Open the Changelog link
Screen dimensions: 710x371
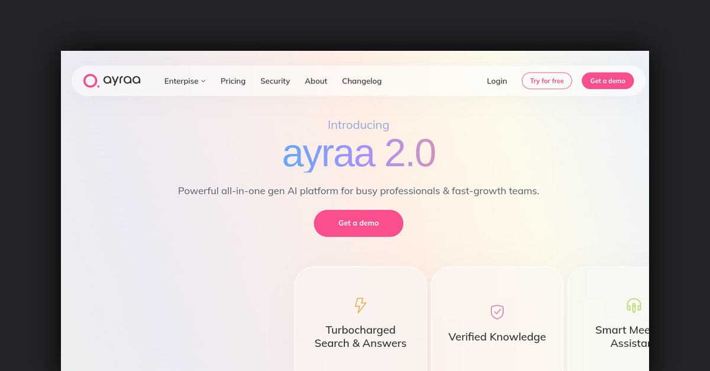click(x=362, y=81)
